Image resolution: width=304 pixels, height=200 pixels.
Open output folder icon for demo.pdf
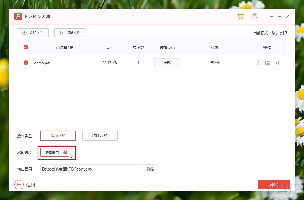tap(268, 63)
